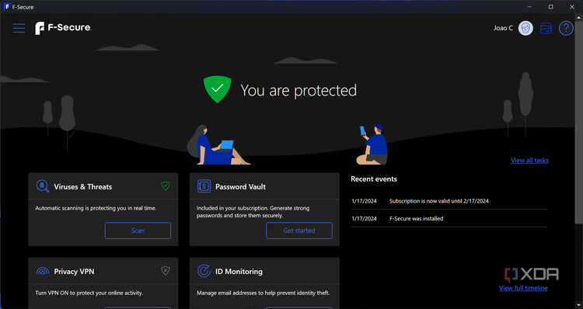583x309 pixels.
Task: Click the Recent events heading
Action: [374, 179]
